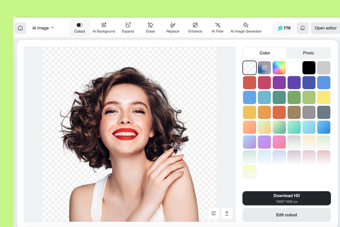Set background to white swatch

click(294, 68)
